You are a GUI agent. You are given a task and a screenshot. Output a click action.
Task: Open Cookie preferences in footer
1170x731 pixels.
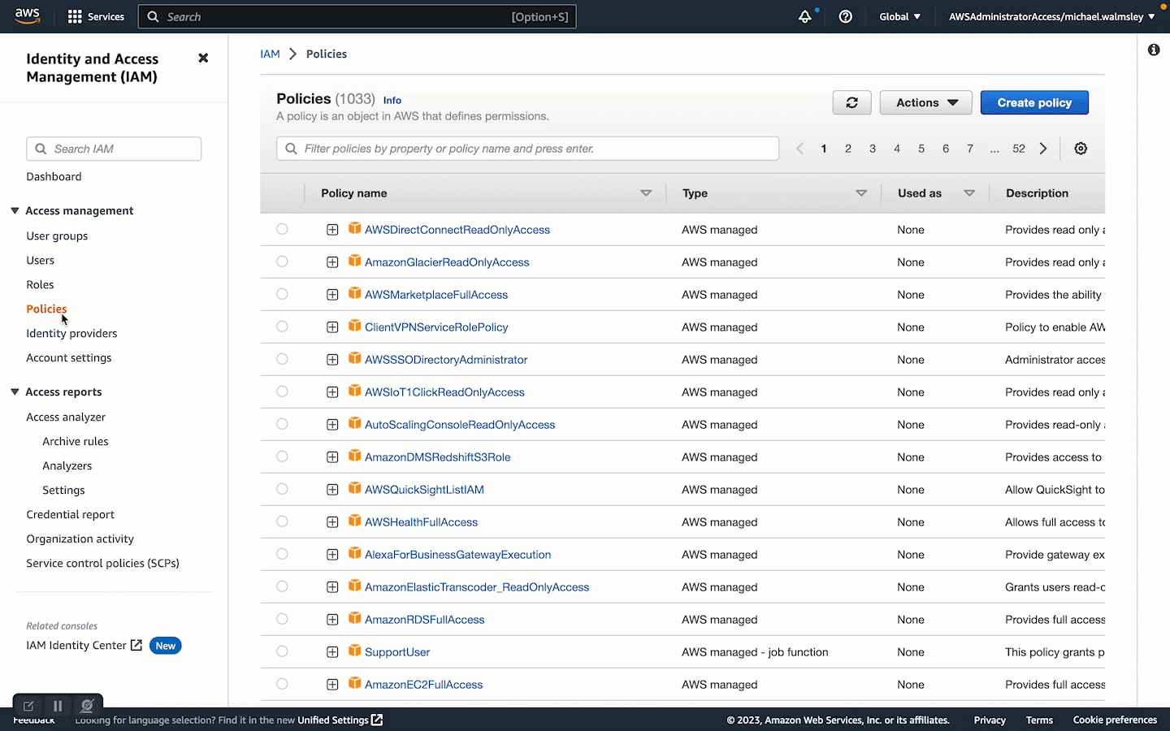pyautogui.click(x=1115, y=720)
